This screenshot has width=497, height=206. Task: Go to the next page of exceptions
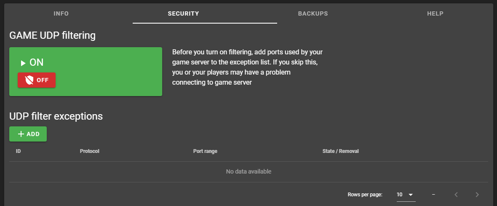point(477,195)
